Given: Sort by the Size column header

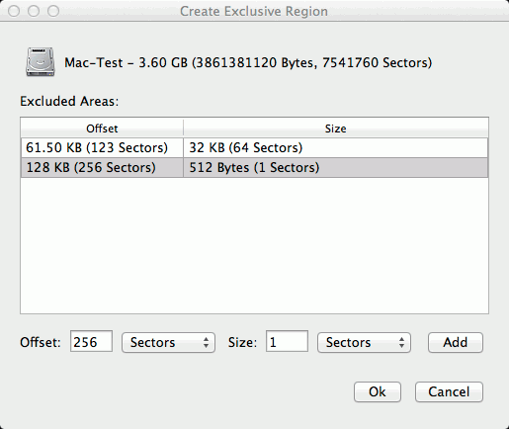Looking at the screenshot, I should pyautogui.click(x=336, y=129).
